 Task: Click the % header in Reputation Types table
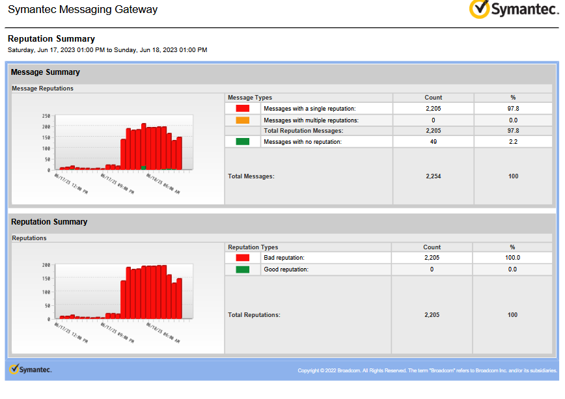click(x=512, y=247)
